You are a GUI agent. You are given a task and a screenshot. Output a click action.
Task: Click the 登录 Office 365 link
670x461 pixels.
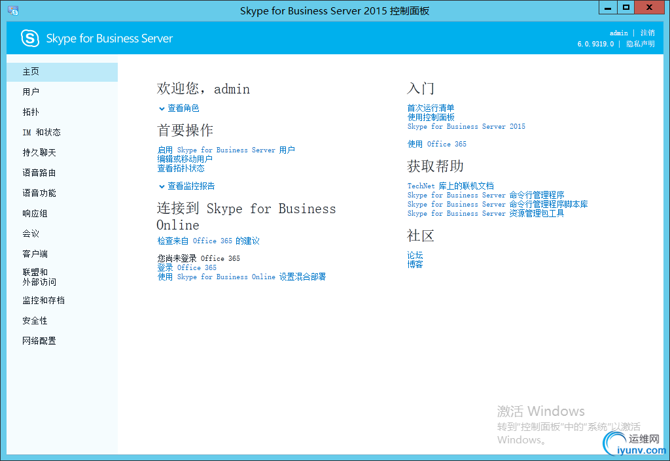186,267
